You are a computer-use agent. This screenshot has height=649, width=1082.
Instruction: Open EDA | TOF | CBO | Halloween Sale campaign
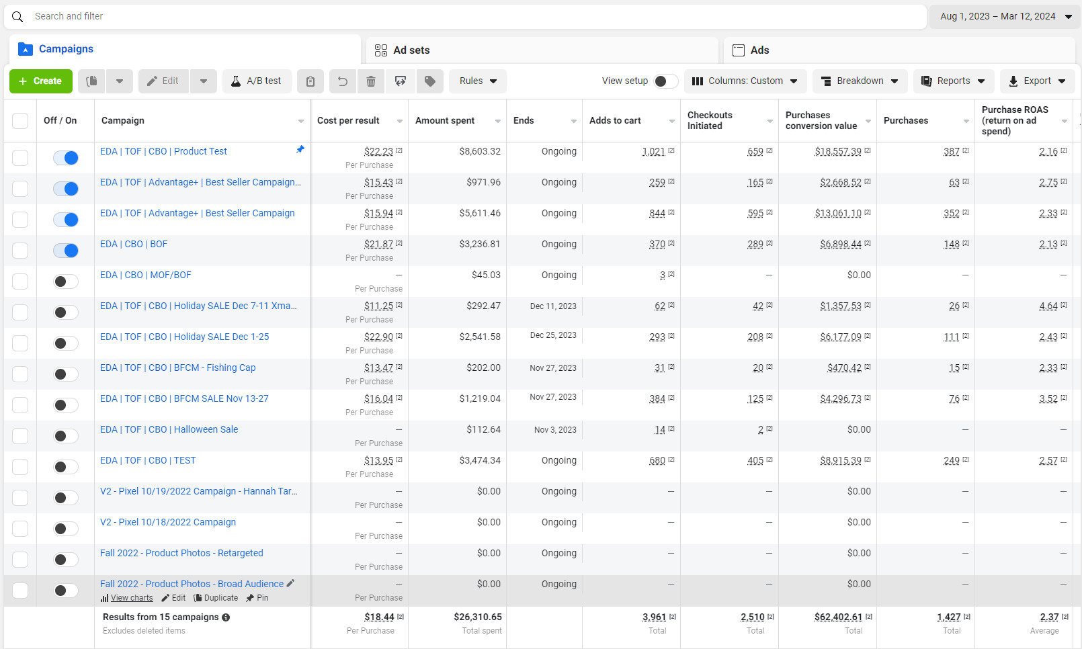coord(169,429)
